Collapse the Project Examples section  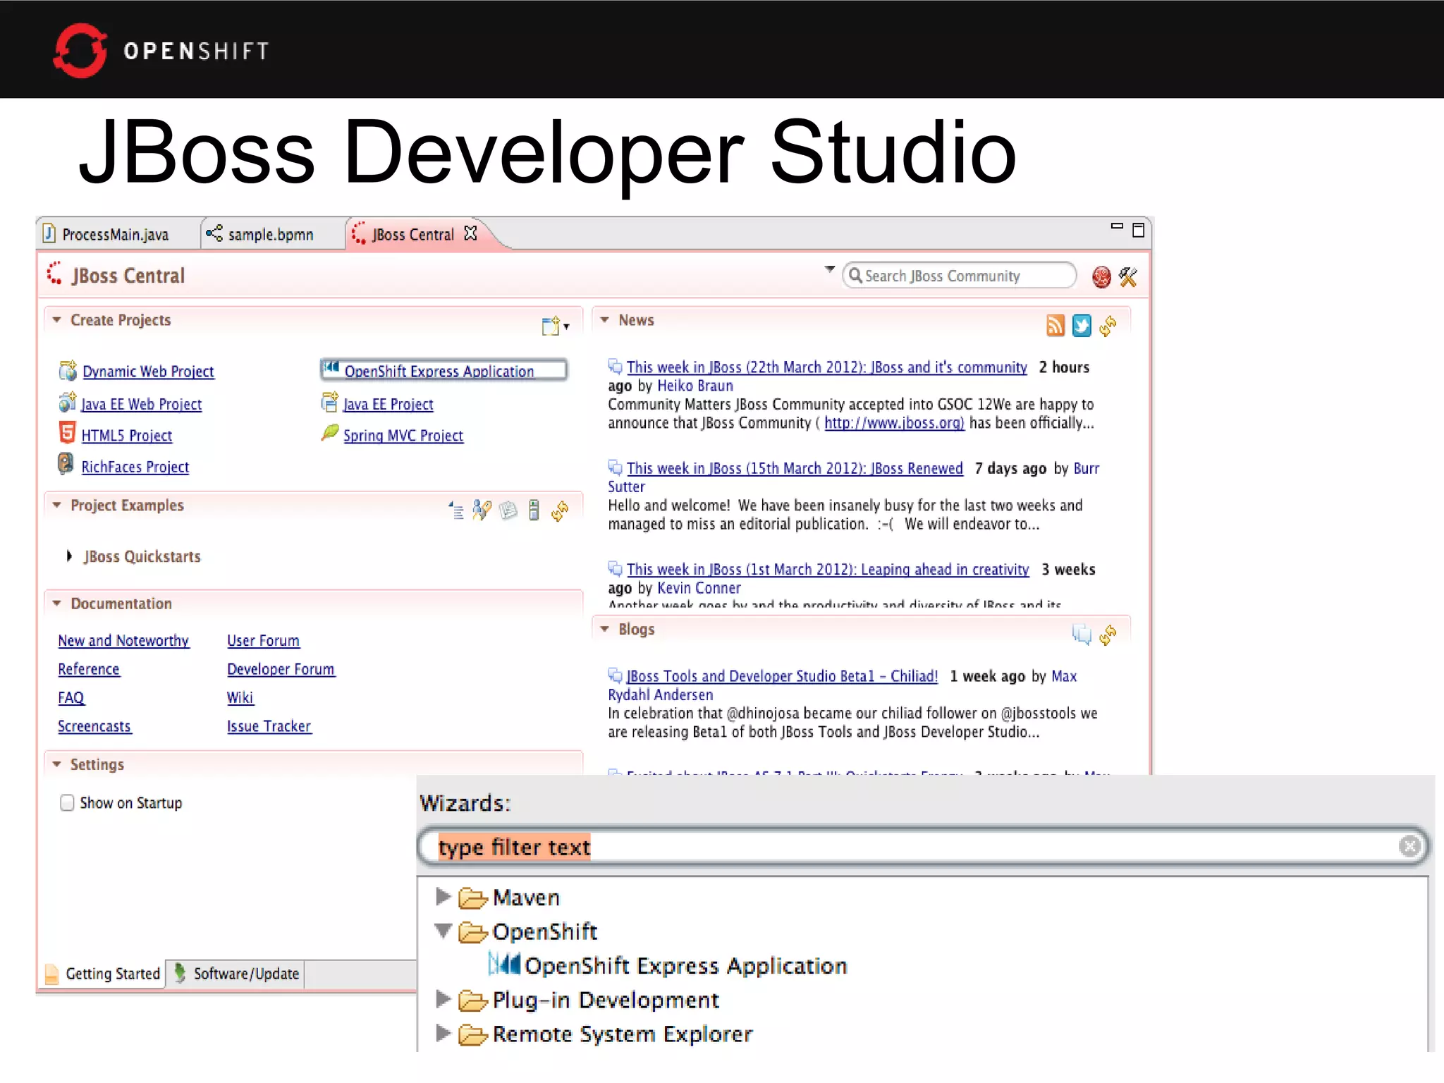click(x=57, y=506)
